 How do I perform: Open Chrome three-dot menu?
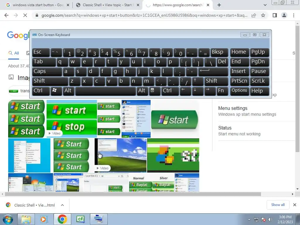click(294, 15)
